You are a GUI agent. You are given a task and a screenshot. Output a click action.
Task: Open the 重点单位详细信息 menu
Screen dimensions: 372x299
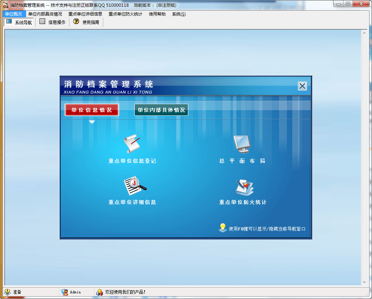point(85,14)
